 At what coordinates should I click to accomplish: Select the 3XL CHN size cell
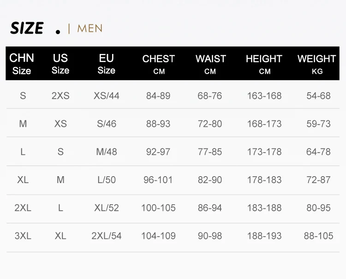tap(23, 236)
